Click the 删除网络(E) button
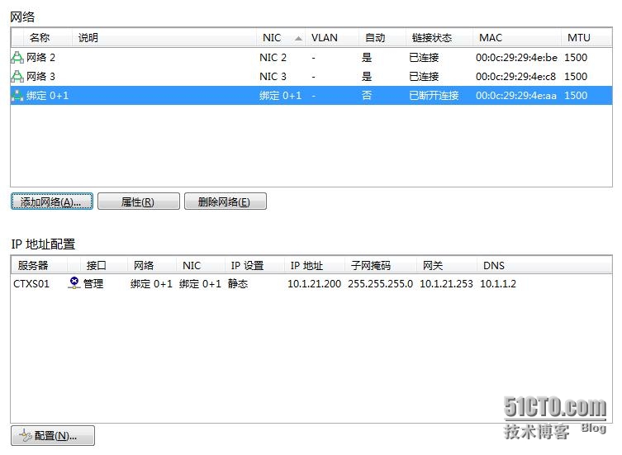This screenshot has width=622, height=455. (225, 201)
